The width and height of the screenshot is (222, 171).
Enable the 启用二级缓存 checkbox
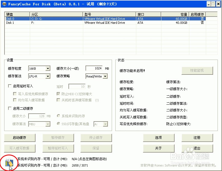[10, 108]
